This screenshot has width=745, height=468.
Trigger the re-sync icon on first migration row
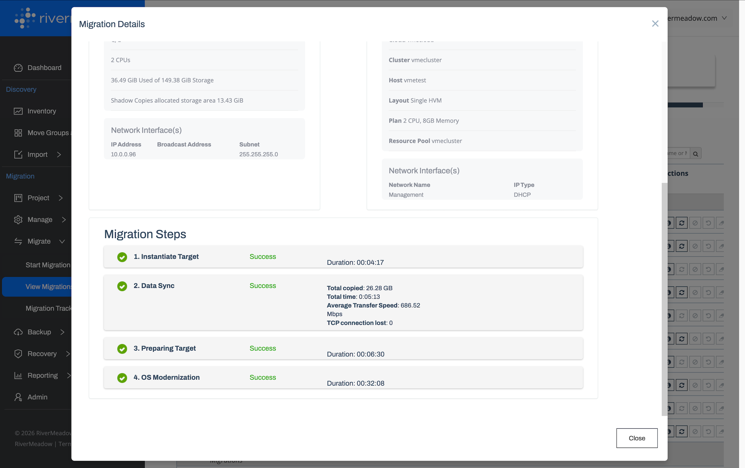682,223
